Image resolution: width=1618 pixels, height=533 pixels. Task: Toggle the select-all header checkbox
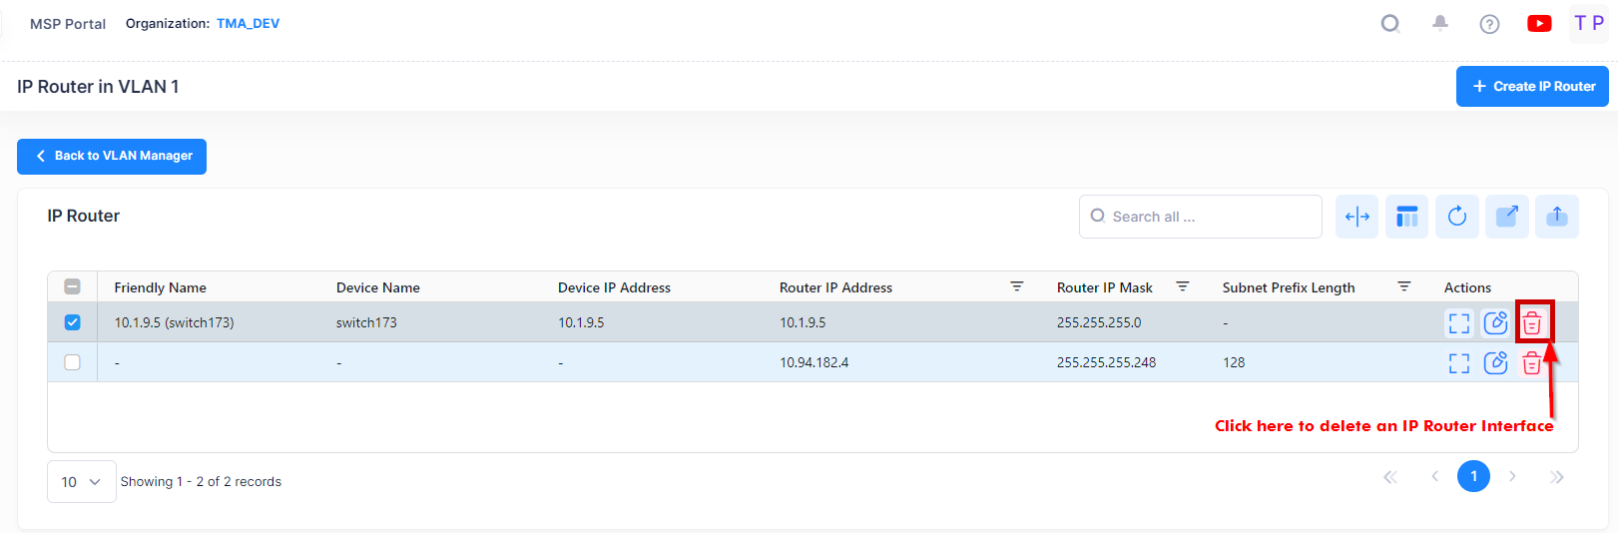pyautogui.click(x=72, y=286)
